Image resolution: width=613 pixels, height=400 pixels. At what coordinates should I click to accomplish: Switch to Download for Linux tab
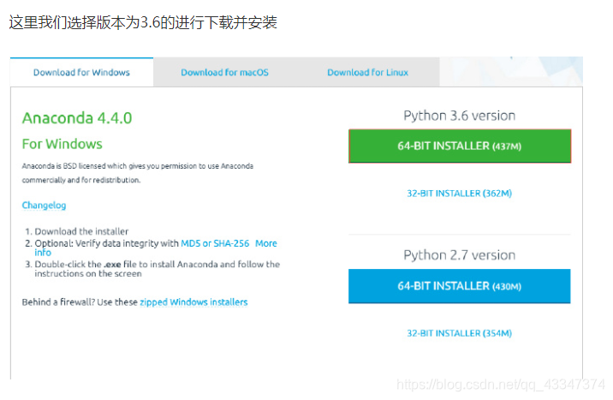[367, 72]
